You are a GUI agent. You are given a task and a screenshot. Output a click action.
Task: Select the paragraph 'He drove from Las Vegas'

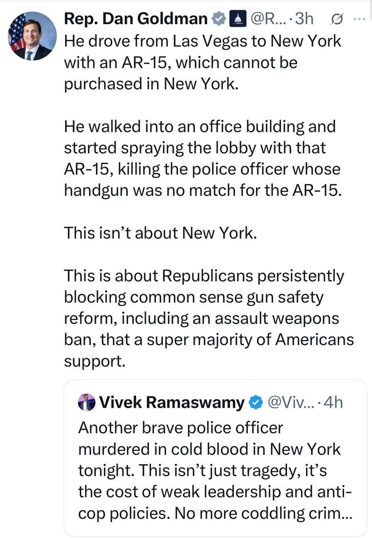(x=203, y=62)
